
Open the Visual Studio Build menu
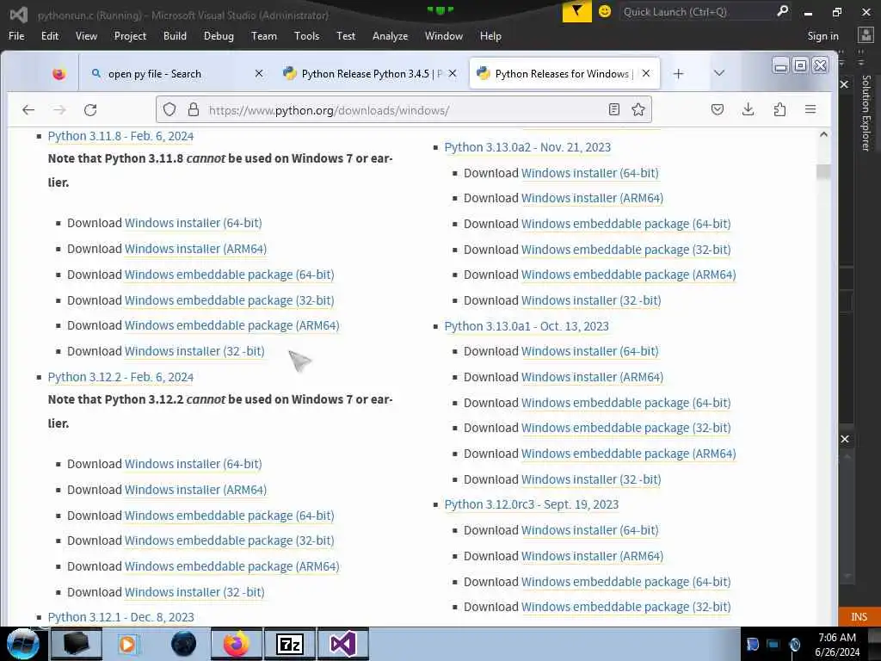[175, 36]
